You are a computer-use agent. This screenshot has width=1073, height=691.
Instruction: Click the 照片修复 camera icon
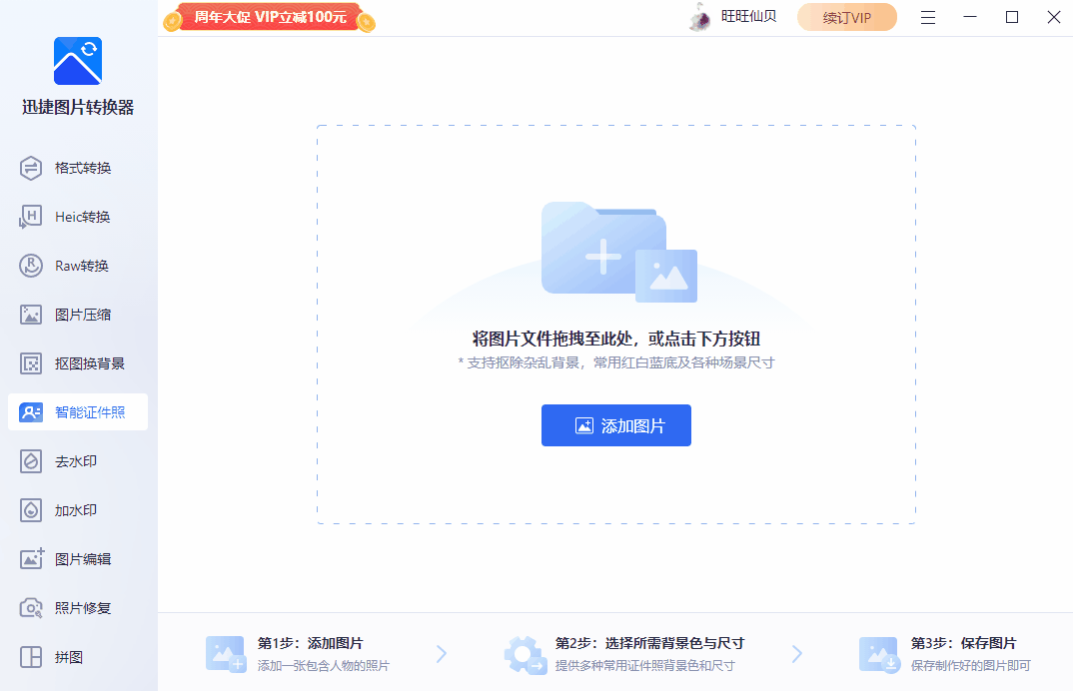point(31,608)
